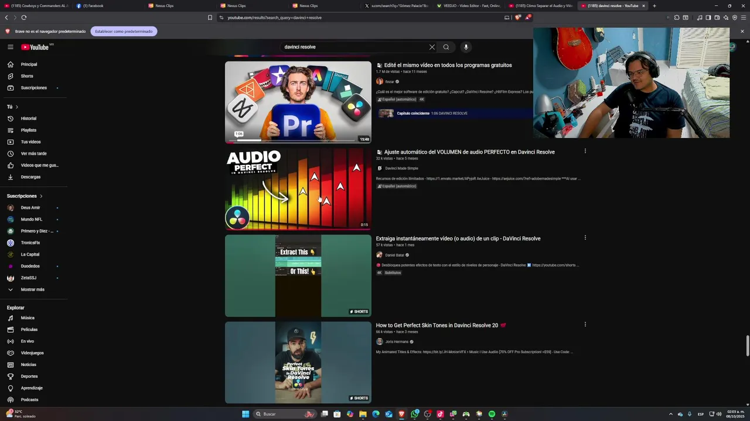Expand the Tú section
Screen dimensions: 750x421
[13, 106]
